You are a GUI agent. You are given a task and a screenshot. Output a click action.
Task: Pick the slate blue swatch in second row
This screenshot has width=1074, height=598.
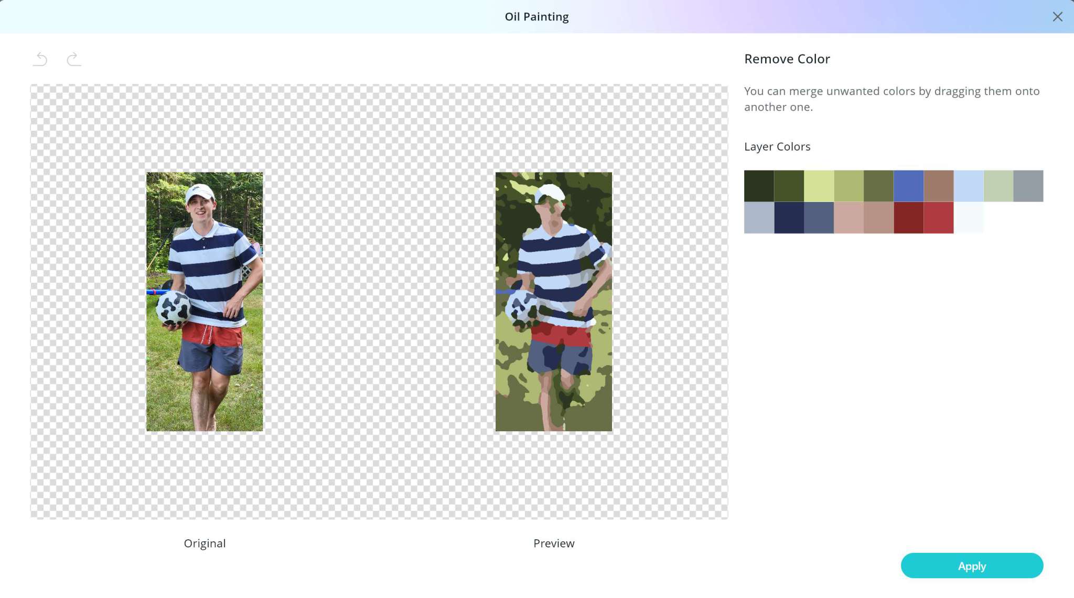pos(819,218)
